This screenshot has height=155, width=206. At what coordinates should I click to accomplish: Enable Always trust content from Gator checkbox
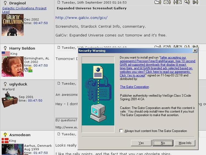tap(121, 131)
